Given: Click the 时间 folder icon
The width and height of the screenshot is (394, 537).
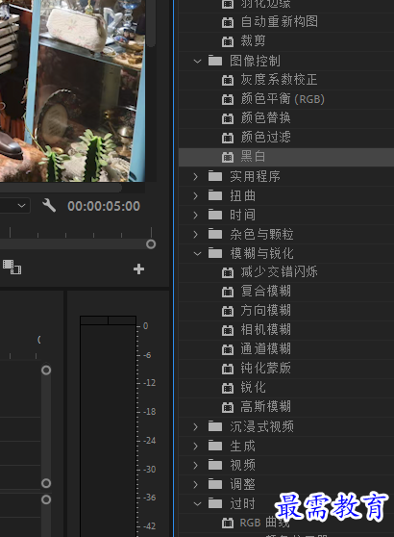Looking at the screenshot, I should [215, 215].
